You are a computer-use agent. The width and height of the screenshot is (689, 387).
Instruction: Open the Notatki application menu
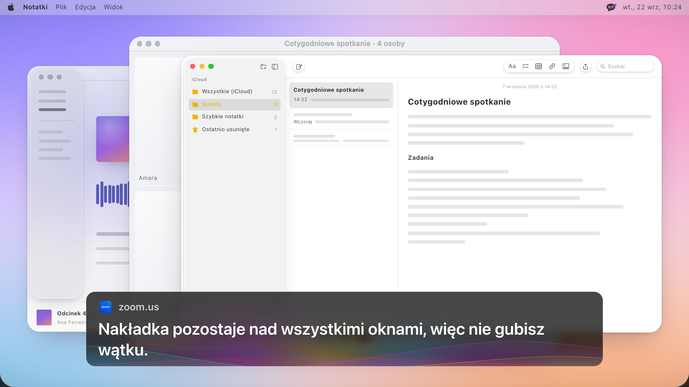[35, 7]
